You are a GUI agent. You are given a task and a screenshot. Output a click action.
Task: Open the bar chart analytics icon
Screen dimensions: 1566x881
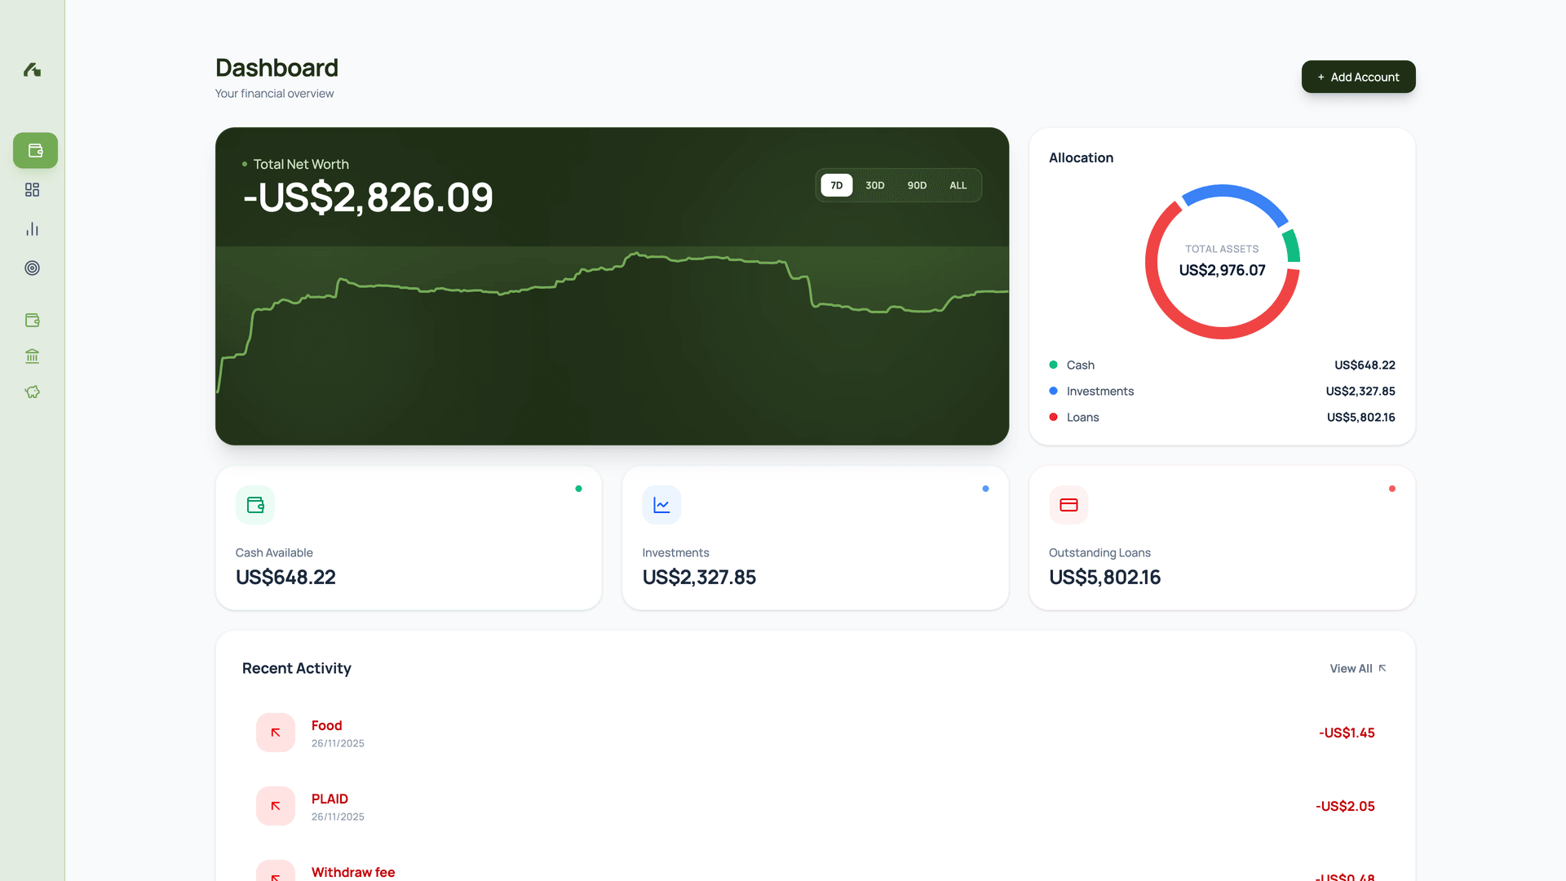click(x=32, y=228)
